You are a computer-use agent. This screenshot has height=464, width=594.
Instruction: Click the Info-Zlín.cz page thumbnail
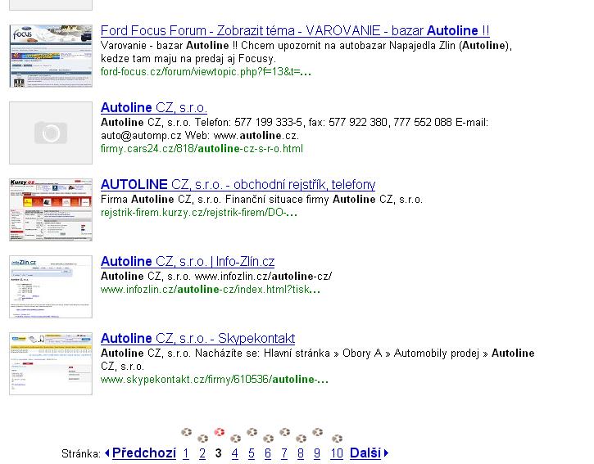[51, 286]
